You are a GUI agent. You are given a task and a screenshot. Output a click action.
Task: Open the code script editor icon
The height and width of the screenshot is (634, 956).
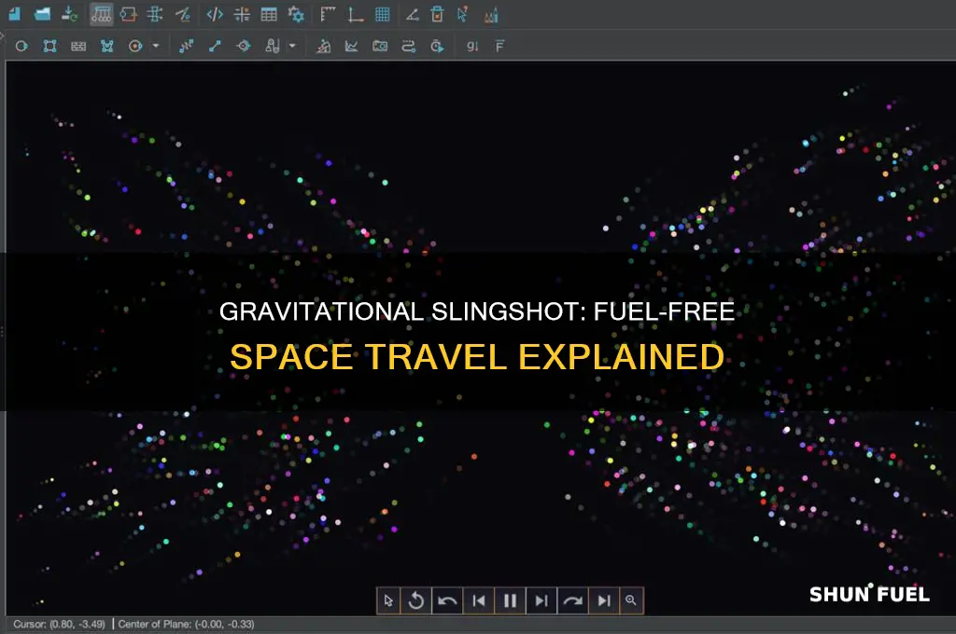(215, 14)
